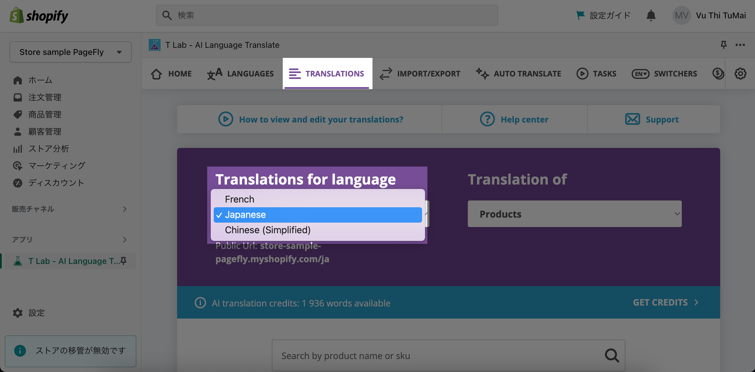This screenshot has height=372, width=755.
Task: Open app settings gear in tab bar
Action: pos(740,74)
